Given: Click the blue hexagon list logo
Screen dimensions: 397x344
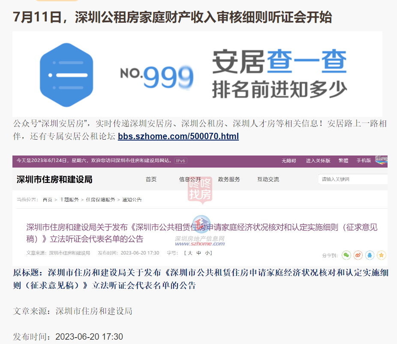Looking at the screenshot, I should point(66,75).
